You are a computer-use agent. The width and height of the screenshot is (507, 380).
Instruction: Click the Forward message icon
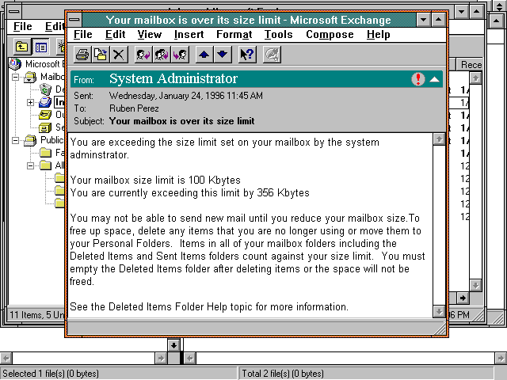click(180, 55)
